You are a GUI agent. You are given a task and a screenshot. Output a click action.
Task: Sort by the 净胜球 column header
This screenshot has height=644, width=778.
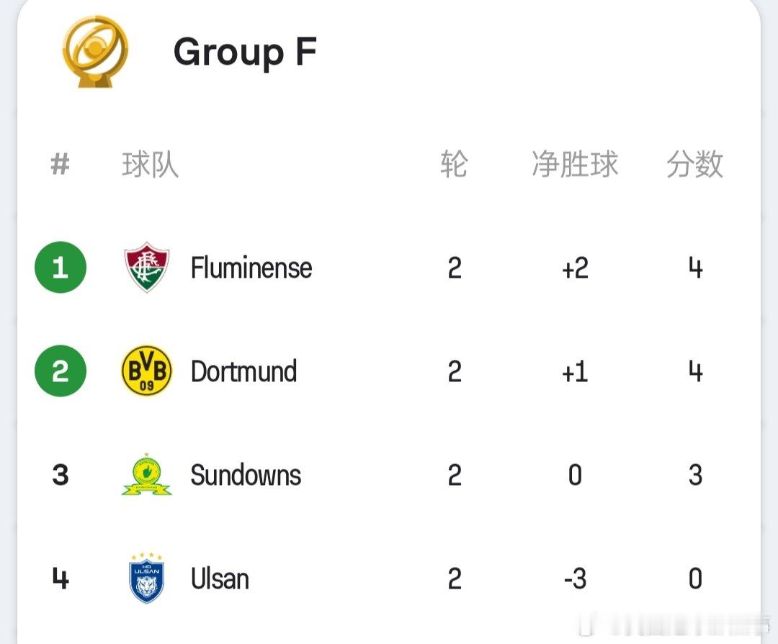(x=575, y=164)
